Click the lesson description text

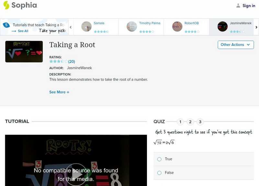click(x=98, y=79)
